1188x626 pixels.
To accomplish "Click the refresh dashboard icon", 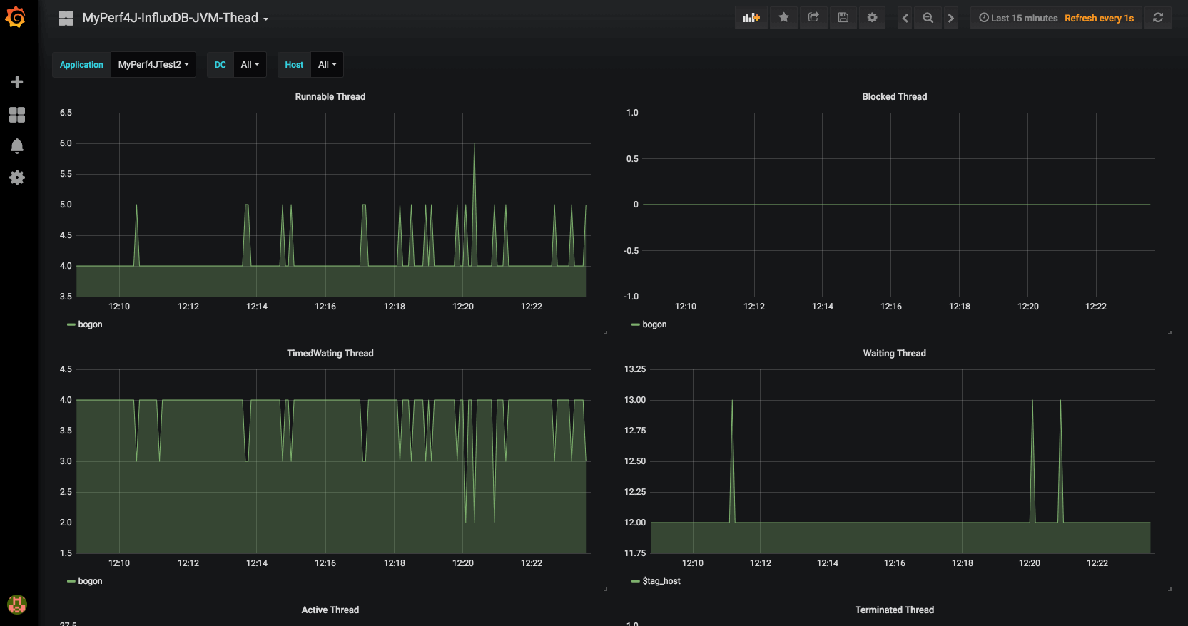I will (x=1158, y=18).
